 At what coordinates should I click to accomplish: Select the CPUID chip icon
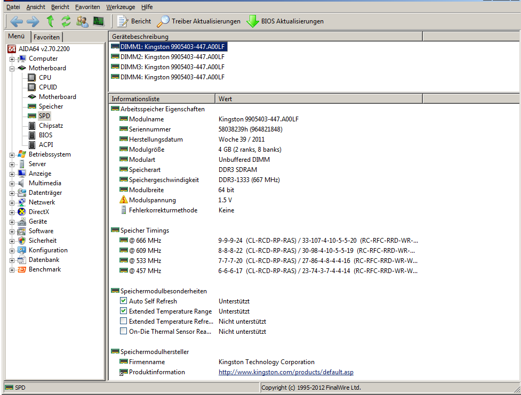32,87
